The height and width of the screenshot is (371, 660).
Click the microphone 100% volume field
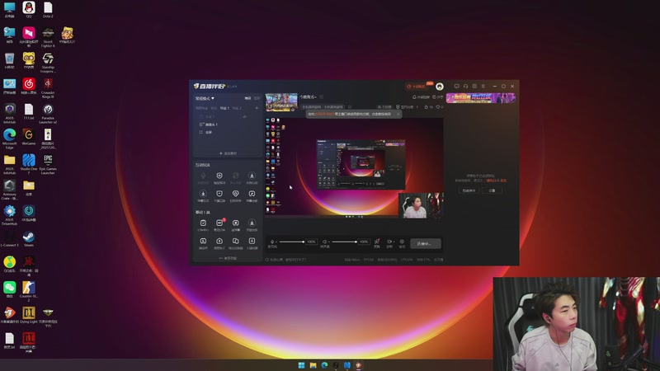pos(311,242)
